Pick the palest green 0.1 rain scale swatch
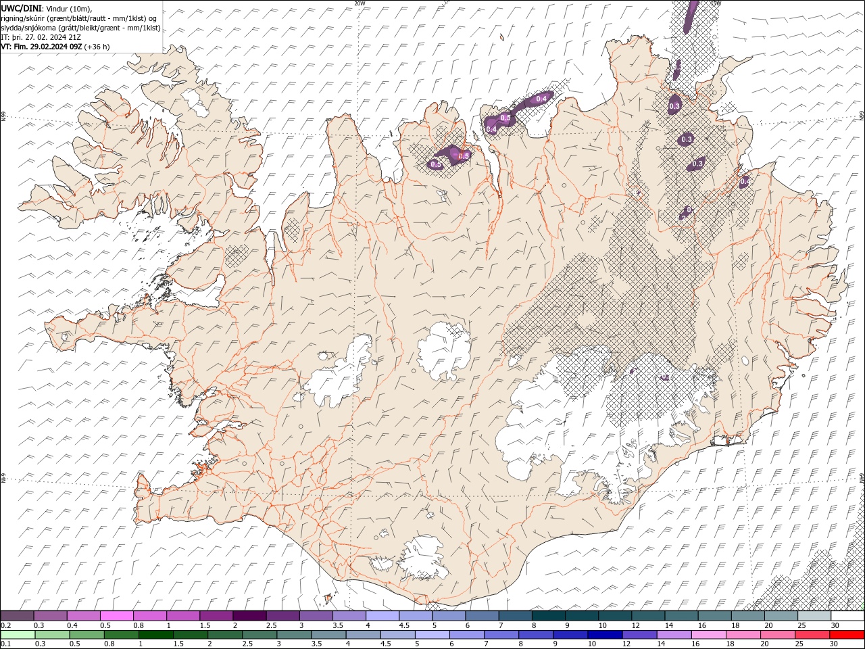The image size is (865, 649). point(18,635)
